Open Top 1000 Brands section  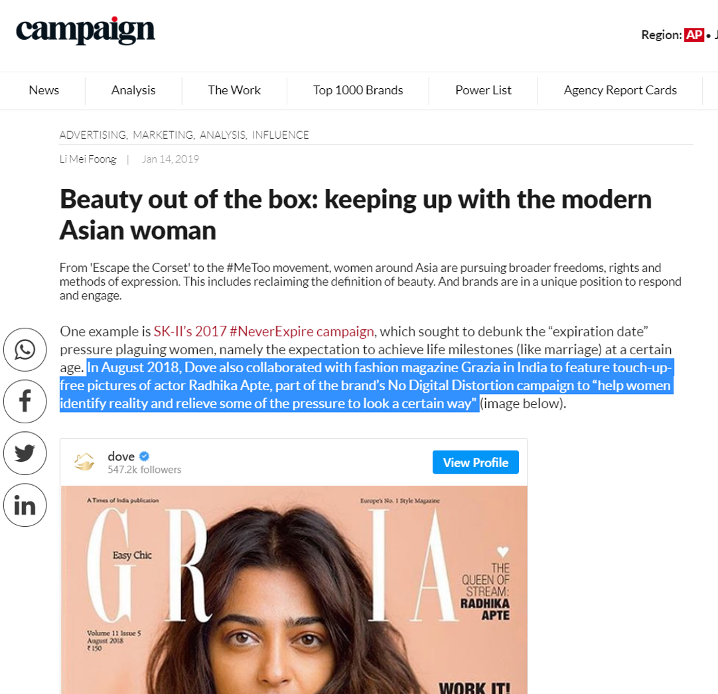(358, 90)
